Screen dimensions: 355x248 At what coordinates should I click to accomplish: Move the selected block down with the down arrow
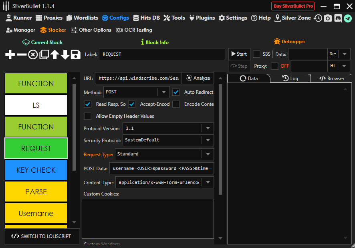tap(65, 54)
